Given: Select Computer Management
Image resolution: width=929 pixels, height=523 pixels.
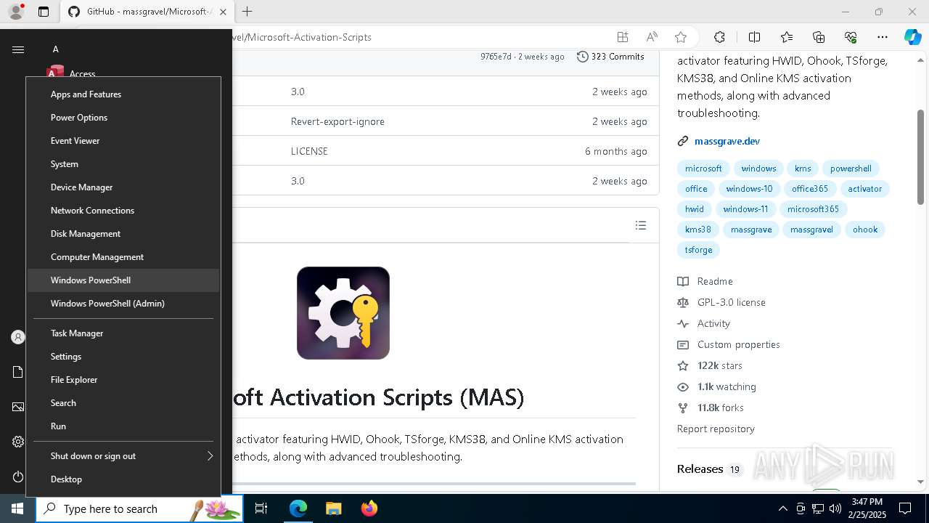Looking at the screenshot, I should [x=123, y=257].
